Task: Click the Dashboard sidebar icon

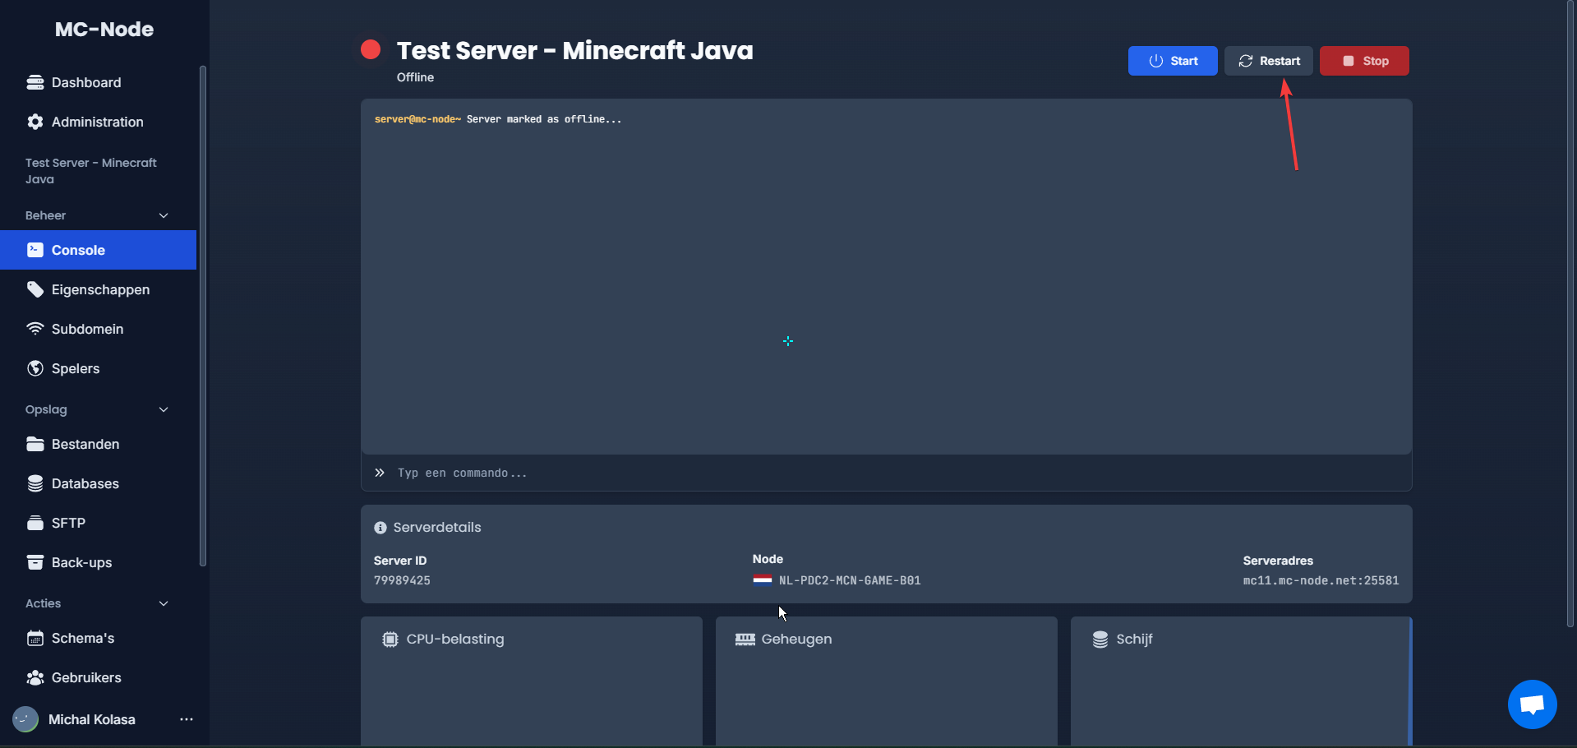Action: tap(35, 82)
